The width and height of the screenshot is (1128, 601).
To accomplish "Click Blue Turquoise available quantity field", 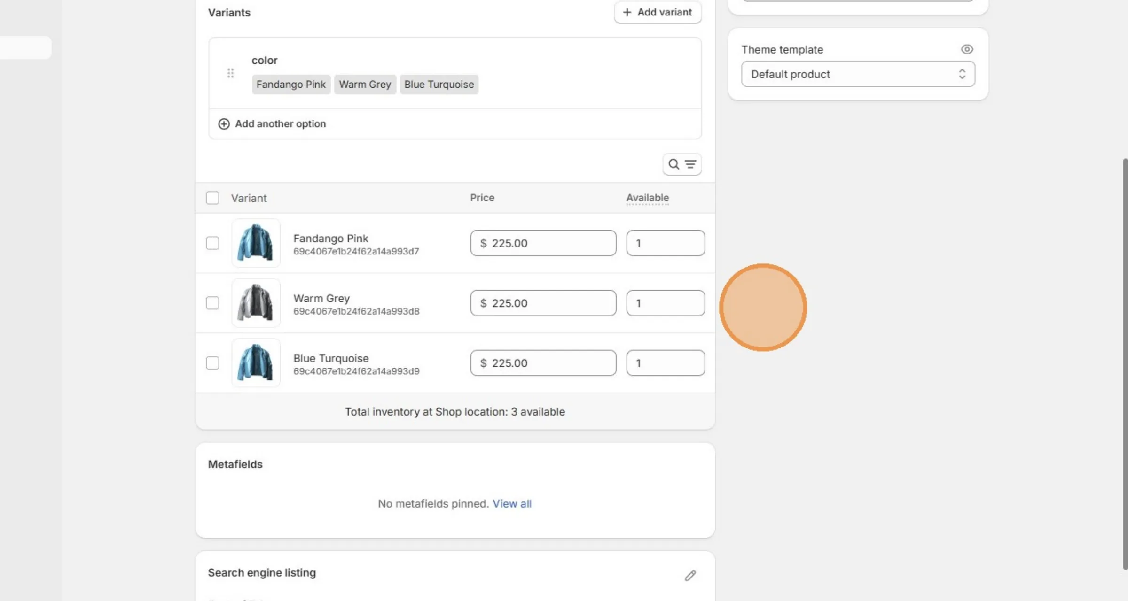I will click(666, 363).
